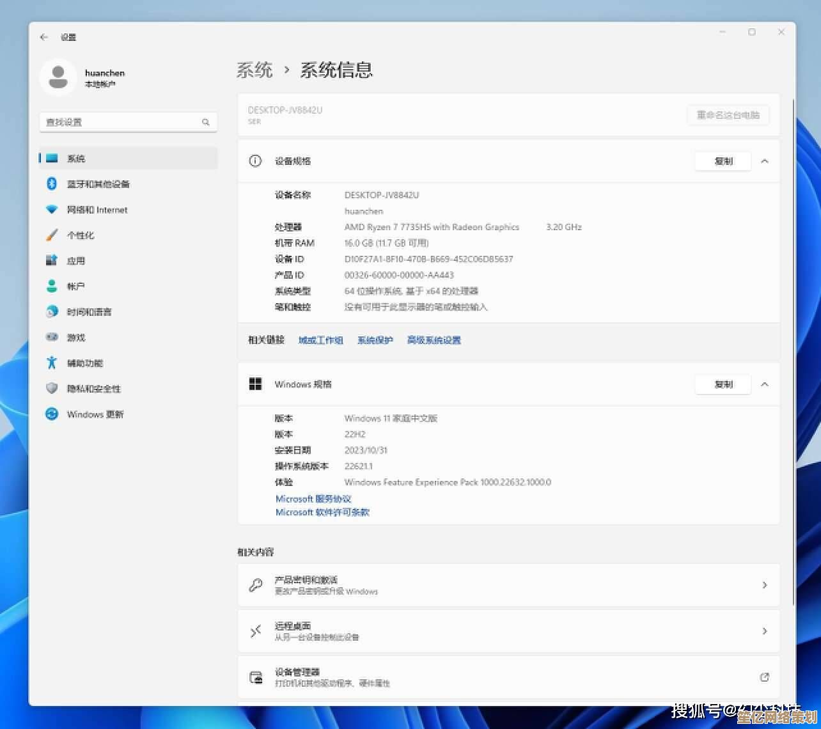Screen dimensions: 821x729
Task: Click the OS build value 22621.1
Action: click(x=358, y=466)
